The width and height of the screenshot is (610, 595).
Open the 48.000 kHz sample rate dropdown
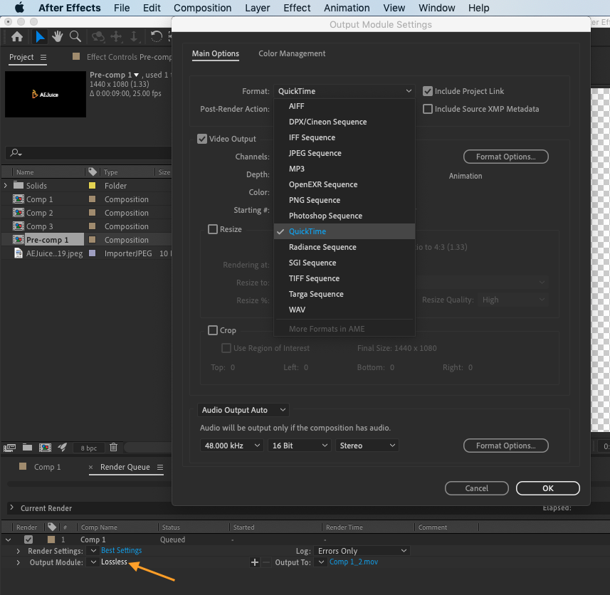231,446
